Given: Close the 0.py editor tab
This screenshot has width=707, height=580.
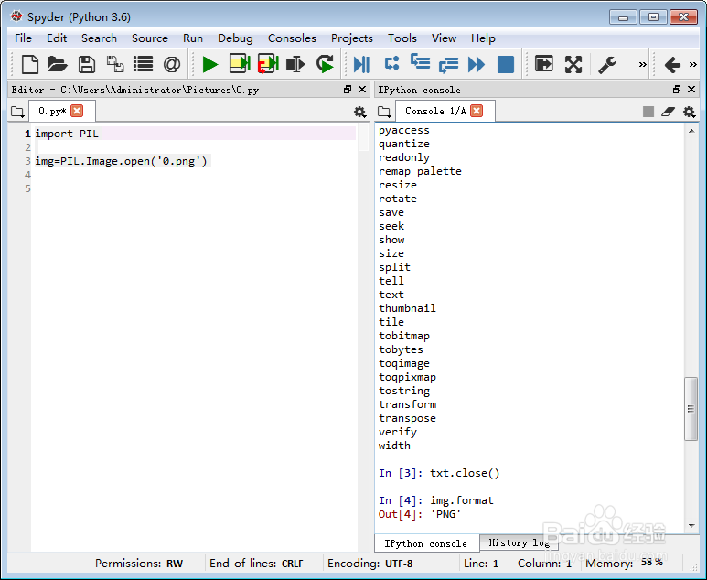Looking at the screenshot, I should (77, 111).
